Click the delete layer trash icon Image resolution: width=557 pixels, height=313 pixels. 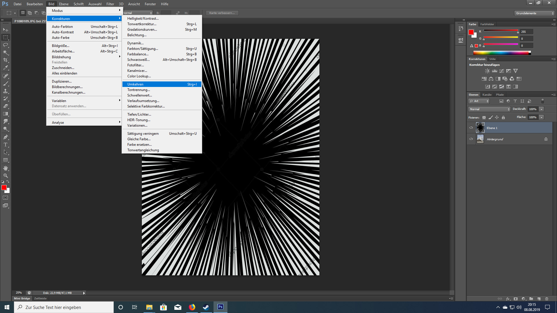click(547, 299)
